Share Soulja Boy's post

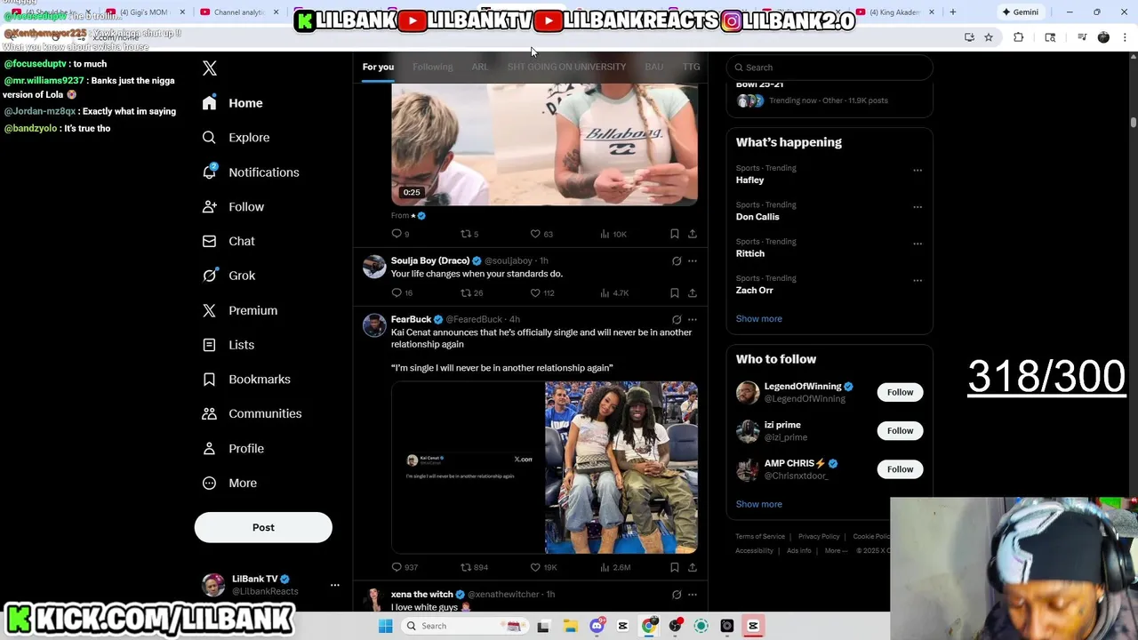[693, 292]
